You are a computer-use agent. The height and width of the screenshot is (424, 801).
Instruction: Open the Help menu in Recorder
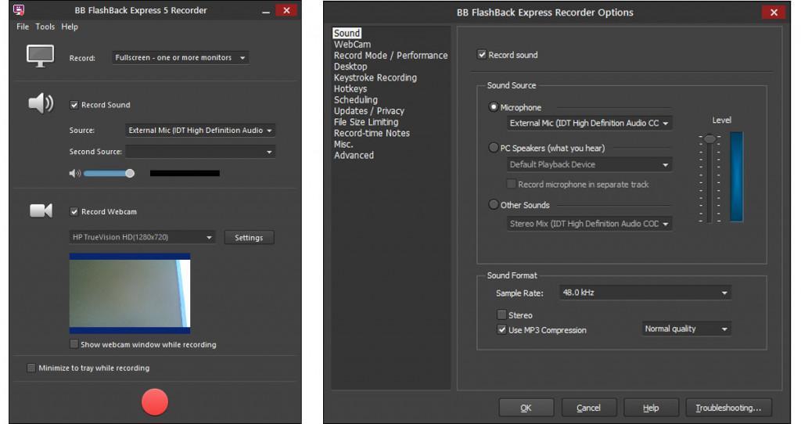[x=70, y=27]
